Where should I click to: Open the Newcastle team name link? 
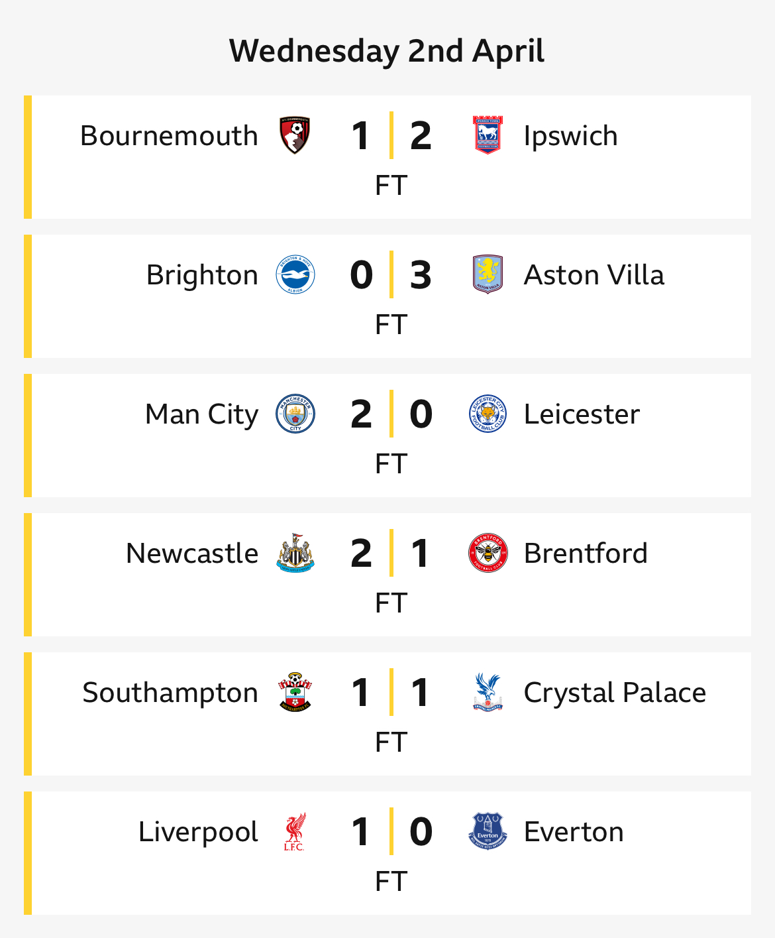(192, 554)
